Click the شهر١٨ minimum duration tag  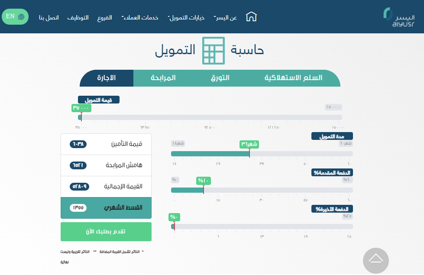coord(178,143)
